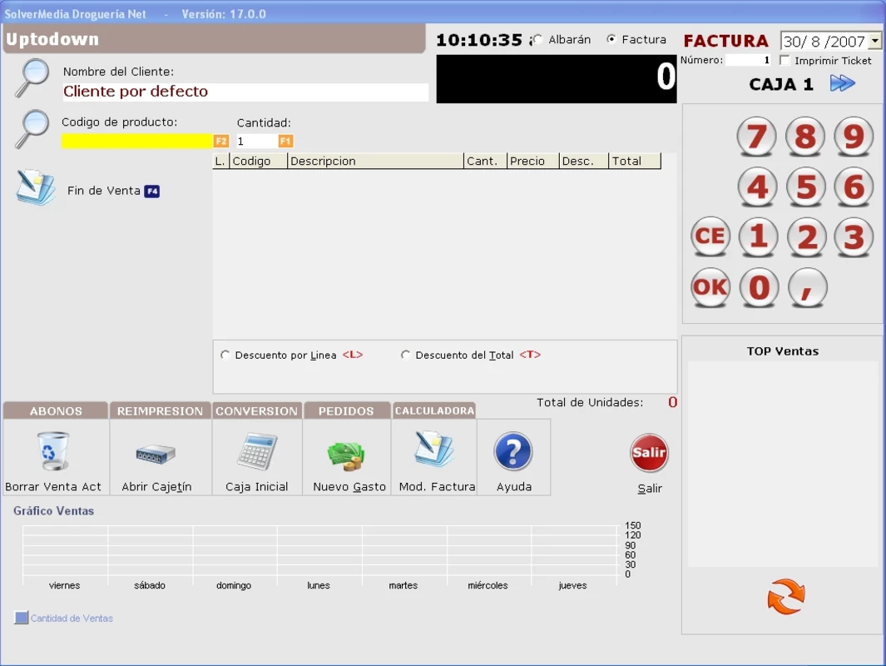Click the orange F1 quantity icon

[x=285, y=142]
